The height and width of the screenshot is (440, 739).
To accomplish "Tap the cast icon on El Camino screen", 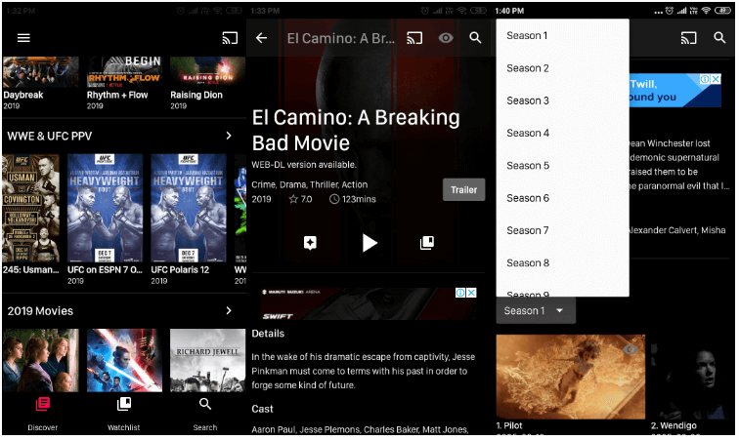I will pos(414,38).
